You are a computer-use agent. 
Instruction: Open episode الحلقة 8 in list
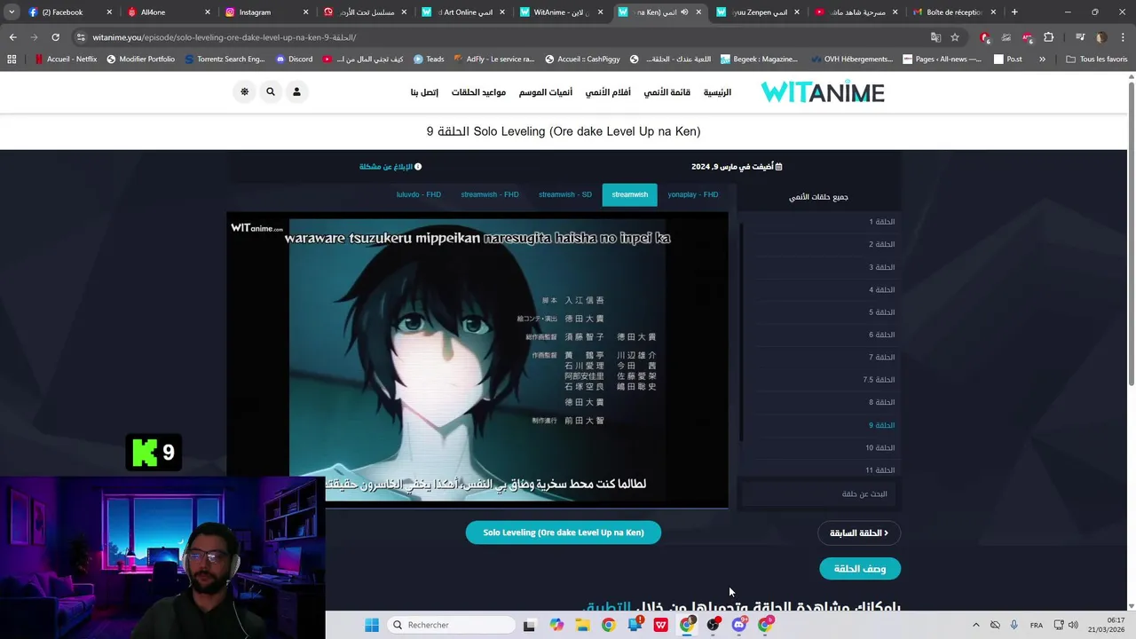coord(881,403)
